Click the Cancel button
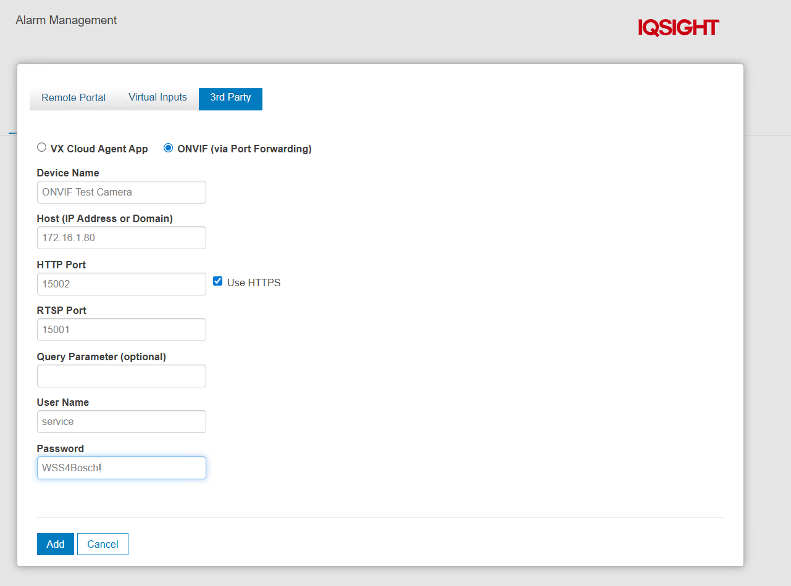Viewport: 791px width, 586px height. (x=103, y=544)
